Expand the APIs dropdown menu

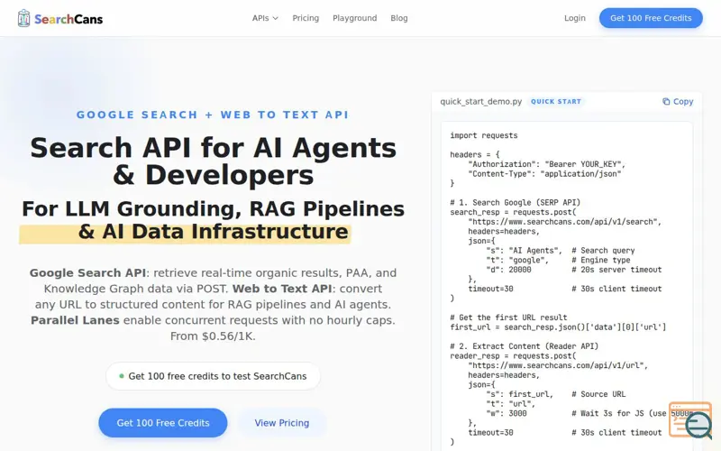pos(265,18)
